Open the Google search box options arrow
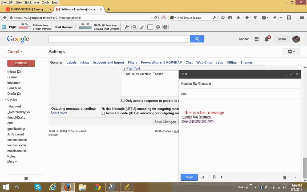The width and height of the screenshot is (307, 192). (187, 39)
